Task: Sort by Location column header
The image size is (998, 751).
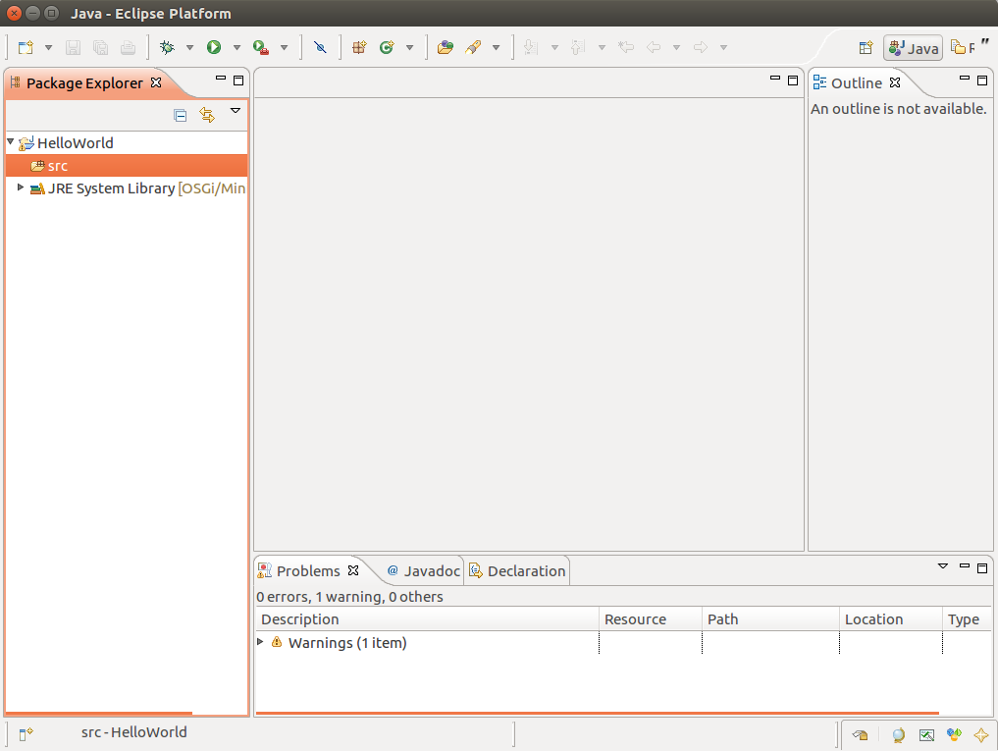Action: click(890, 619)
